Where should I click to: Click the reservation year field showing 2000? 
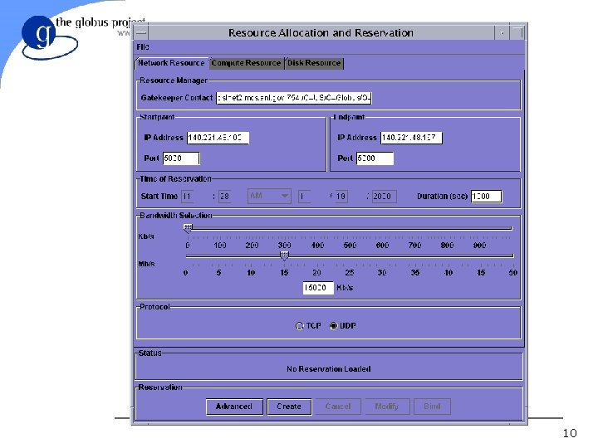(x=384, y=197)
